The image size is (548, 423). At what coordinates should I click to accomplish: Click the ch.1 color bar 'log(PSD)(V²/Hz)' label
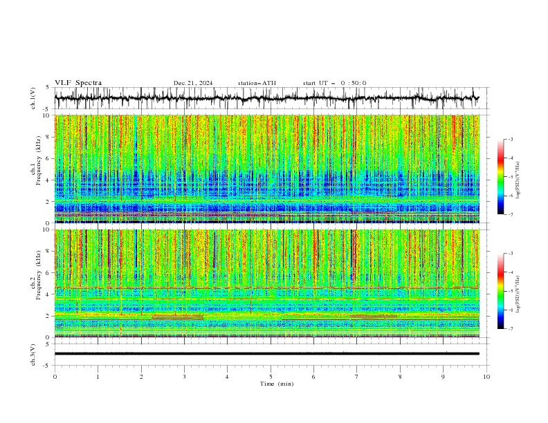518,180
